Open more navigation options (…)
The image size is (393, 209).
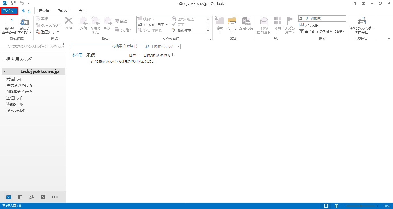point(55,197)
